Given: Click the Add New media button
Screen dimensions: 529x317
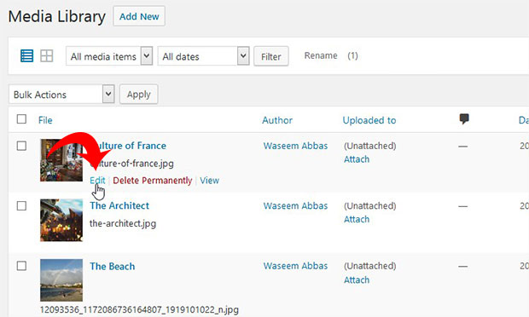Looking at the screenshot, I should click(139, 16).
